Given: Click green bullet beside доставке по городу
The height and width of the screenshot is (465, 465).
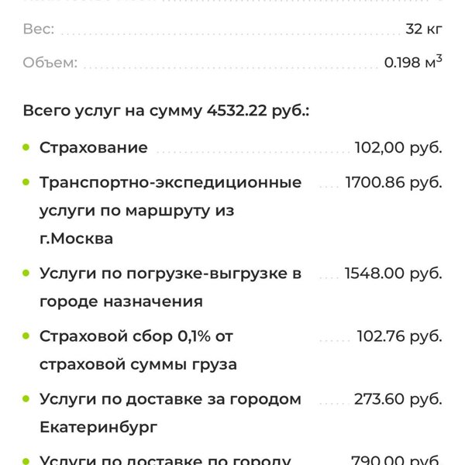Looking at the screenshot, I should coord(26,461).
